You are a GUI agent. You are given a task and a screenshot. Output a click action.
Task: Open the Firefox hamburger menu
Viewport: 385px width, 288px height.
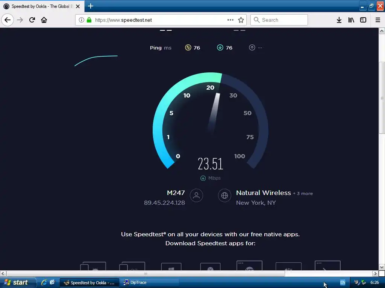click(378, 20)
